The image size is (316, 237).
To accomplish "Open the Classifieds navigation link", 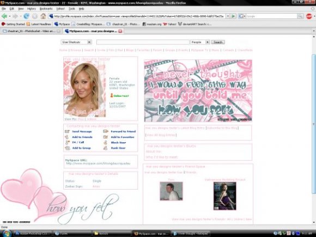I will (x=245, y=50).
